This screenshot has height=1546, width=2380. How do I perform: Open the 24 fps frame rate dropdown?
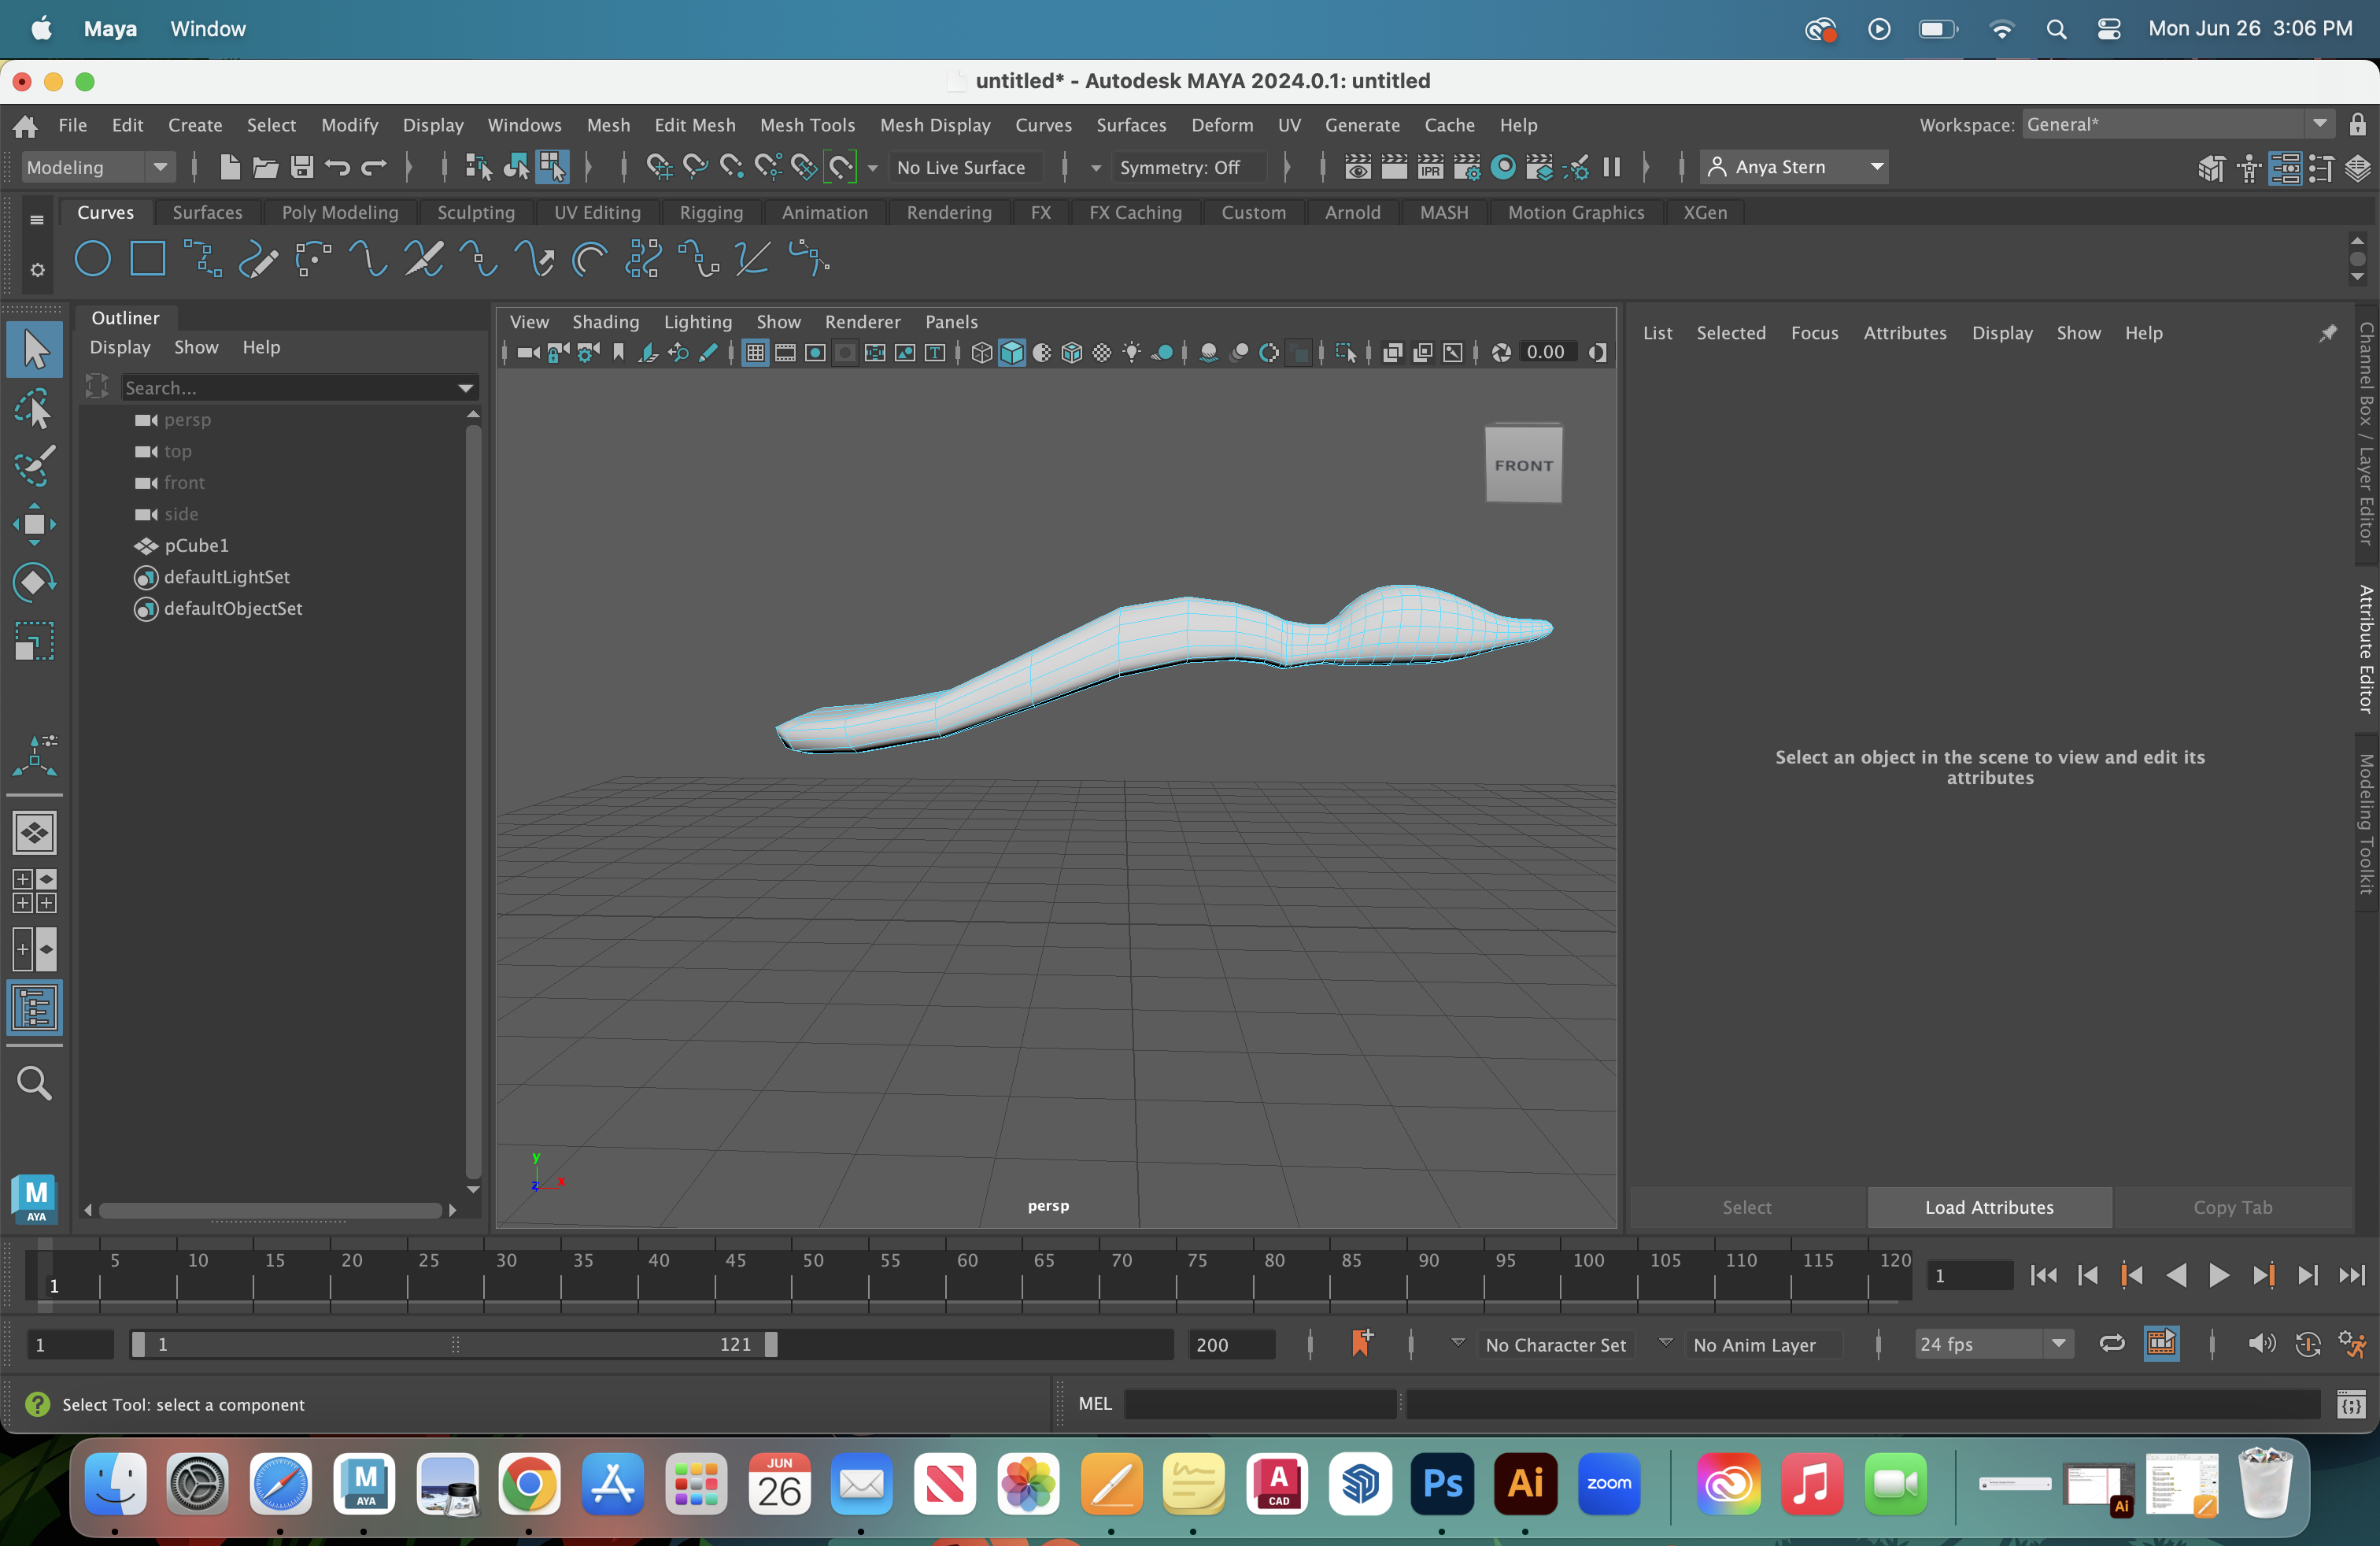pos(1992,1344)
